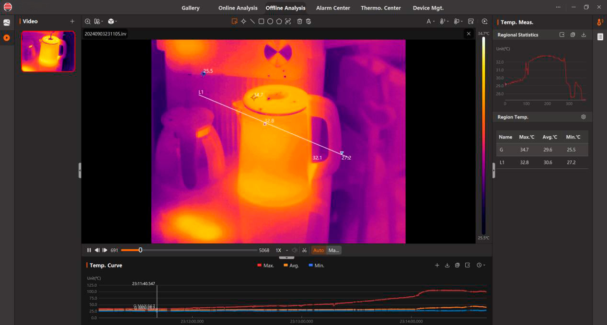This screenshot has height=325, width=607.
Task: Add a video with the plus icon
Action: pos(72,21)
